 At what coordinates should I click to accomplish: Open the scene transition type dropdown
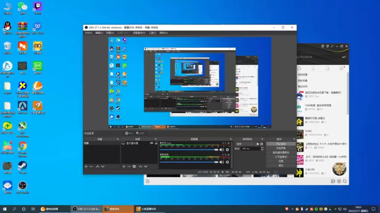coord(247,144)
